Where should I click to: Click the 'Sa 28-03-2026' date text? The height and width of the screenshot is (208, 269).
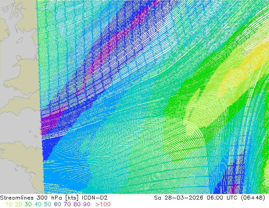[179, 198]
